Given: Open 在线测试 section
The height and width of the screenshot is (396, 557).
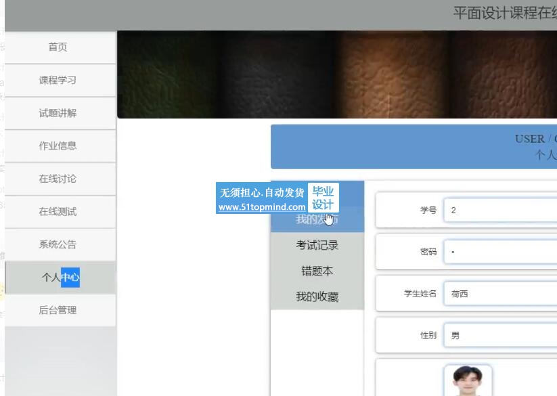Looking at the screenshot, I should point(60,212).
